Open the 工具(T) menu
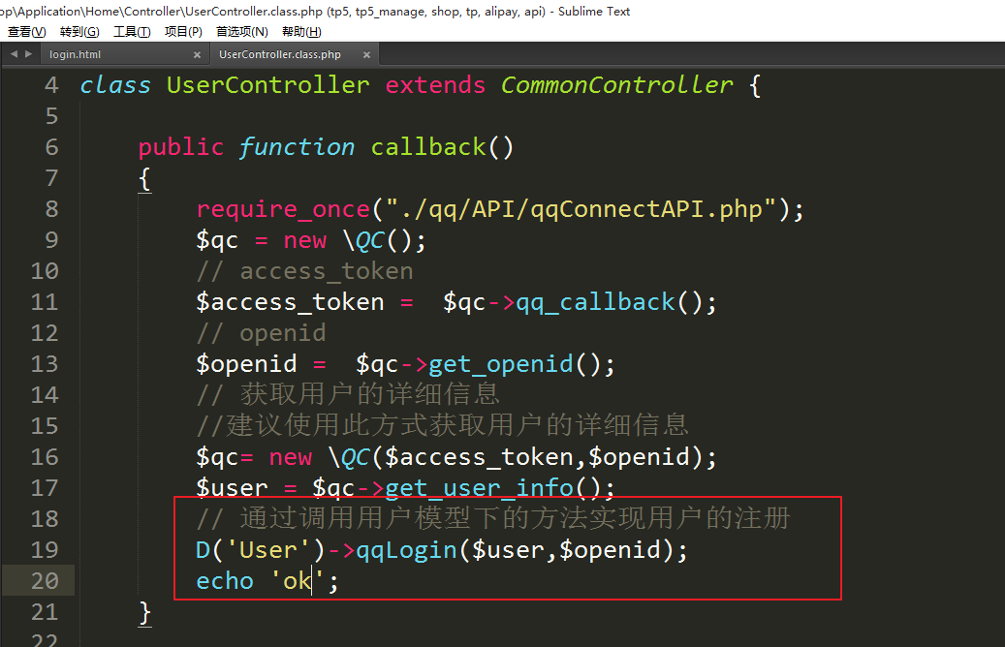 pos(132,32)
